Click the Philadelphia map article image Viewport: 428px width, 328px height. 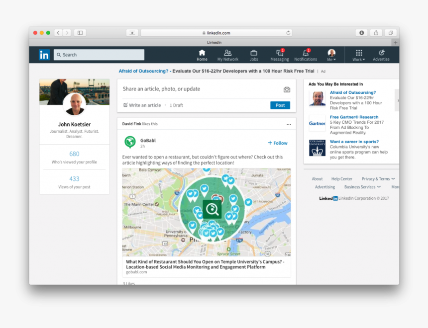(x=207, y=212)
